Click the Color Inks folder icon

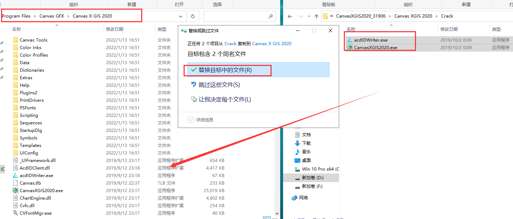coord(15,47)
